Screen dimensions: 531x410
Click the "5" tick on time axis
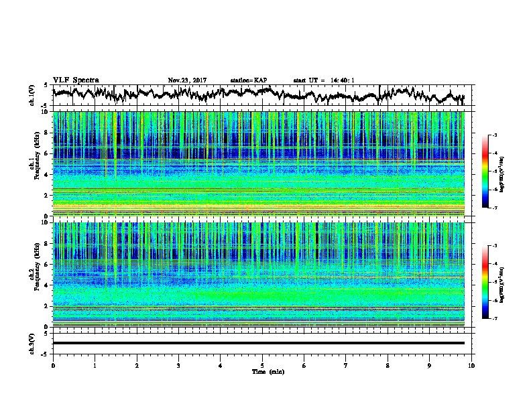click(262, 366)
